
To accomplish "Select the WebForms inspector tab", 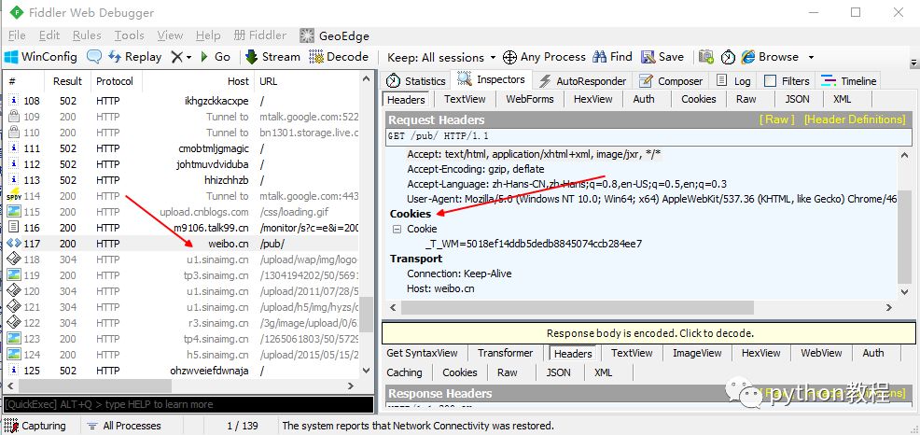I will click(530, 99).
